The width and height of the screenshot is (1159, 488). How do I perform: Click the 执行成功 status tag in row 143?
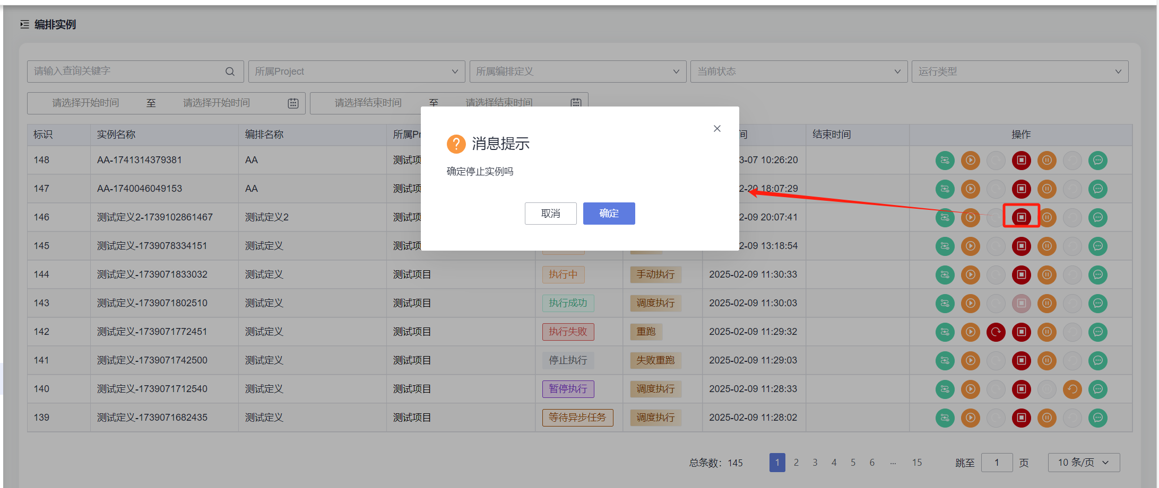click(568, 303)
